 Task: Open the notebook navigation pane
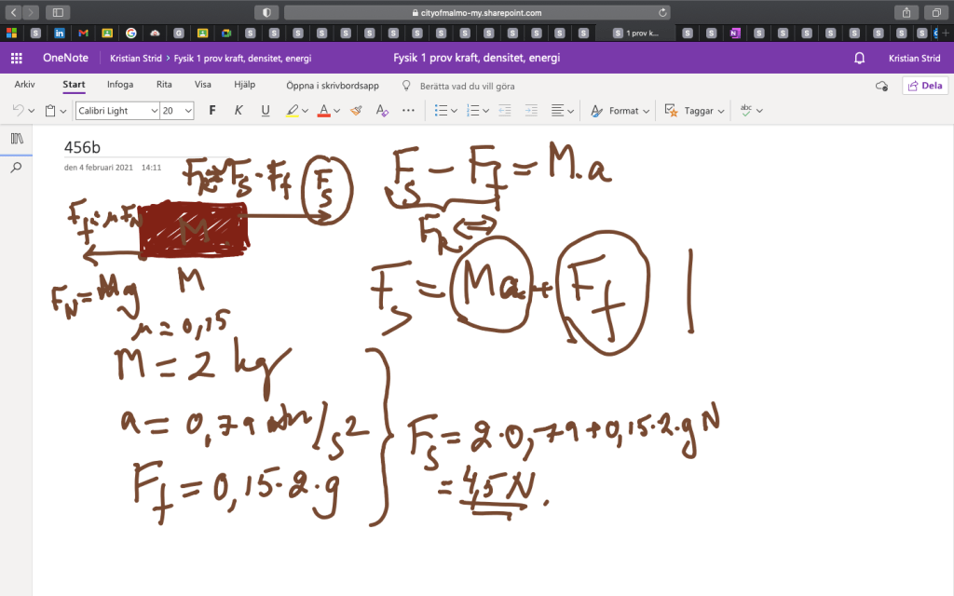pos(16,139)
